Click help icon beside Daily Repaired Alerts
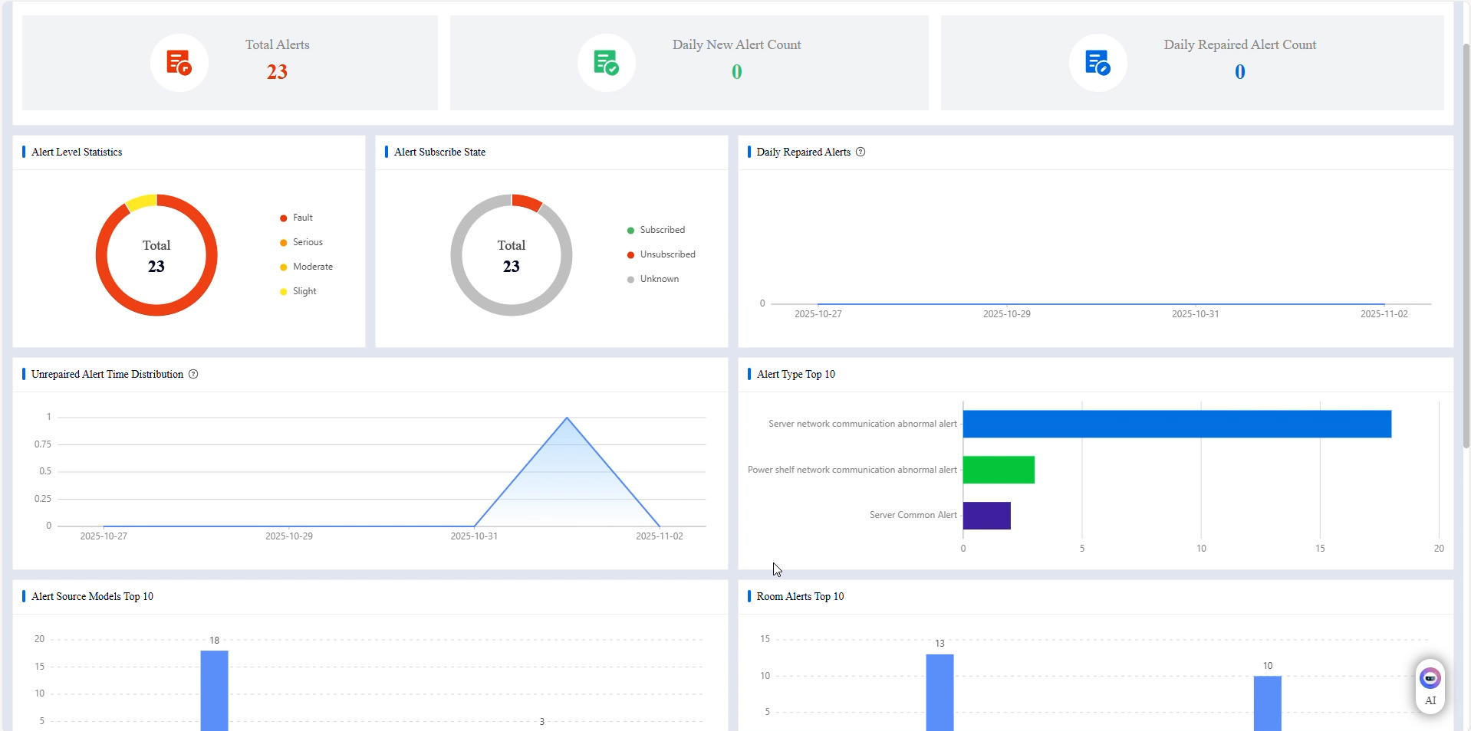 (861, 152)
